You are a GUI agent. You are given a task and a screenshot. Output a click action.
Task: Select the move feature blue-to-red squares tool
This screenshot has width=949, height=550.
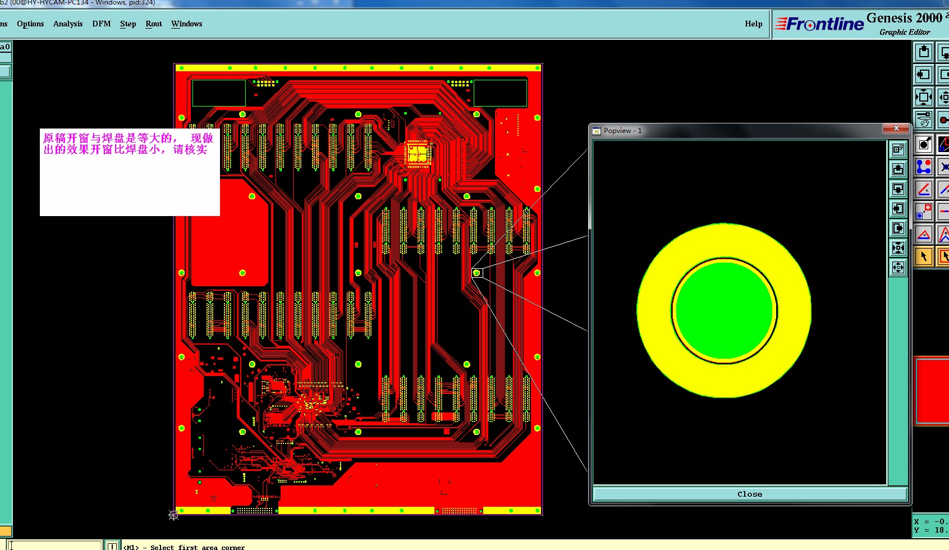pyautogui.click(x=924, y=212)
